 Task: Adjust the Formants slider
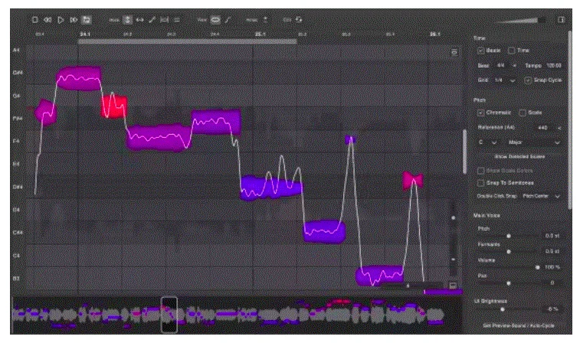509,251
